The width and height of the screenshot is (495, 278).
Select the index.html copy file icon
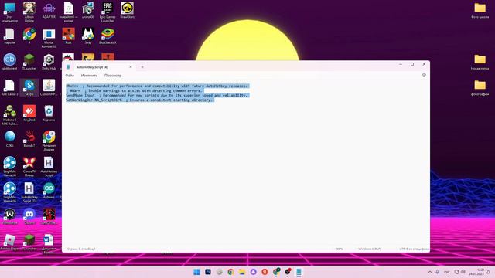pyautogui.click(x=69, y=12)
